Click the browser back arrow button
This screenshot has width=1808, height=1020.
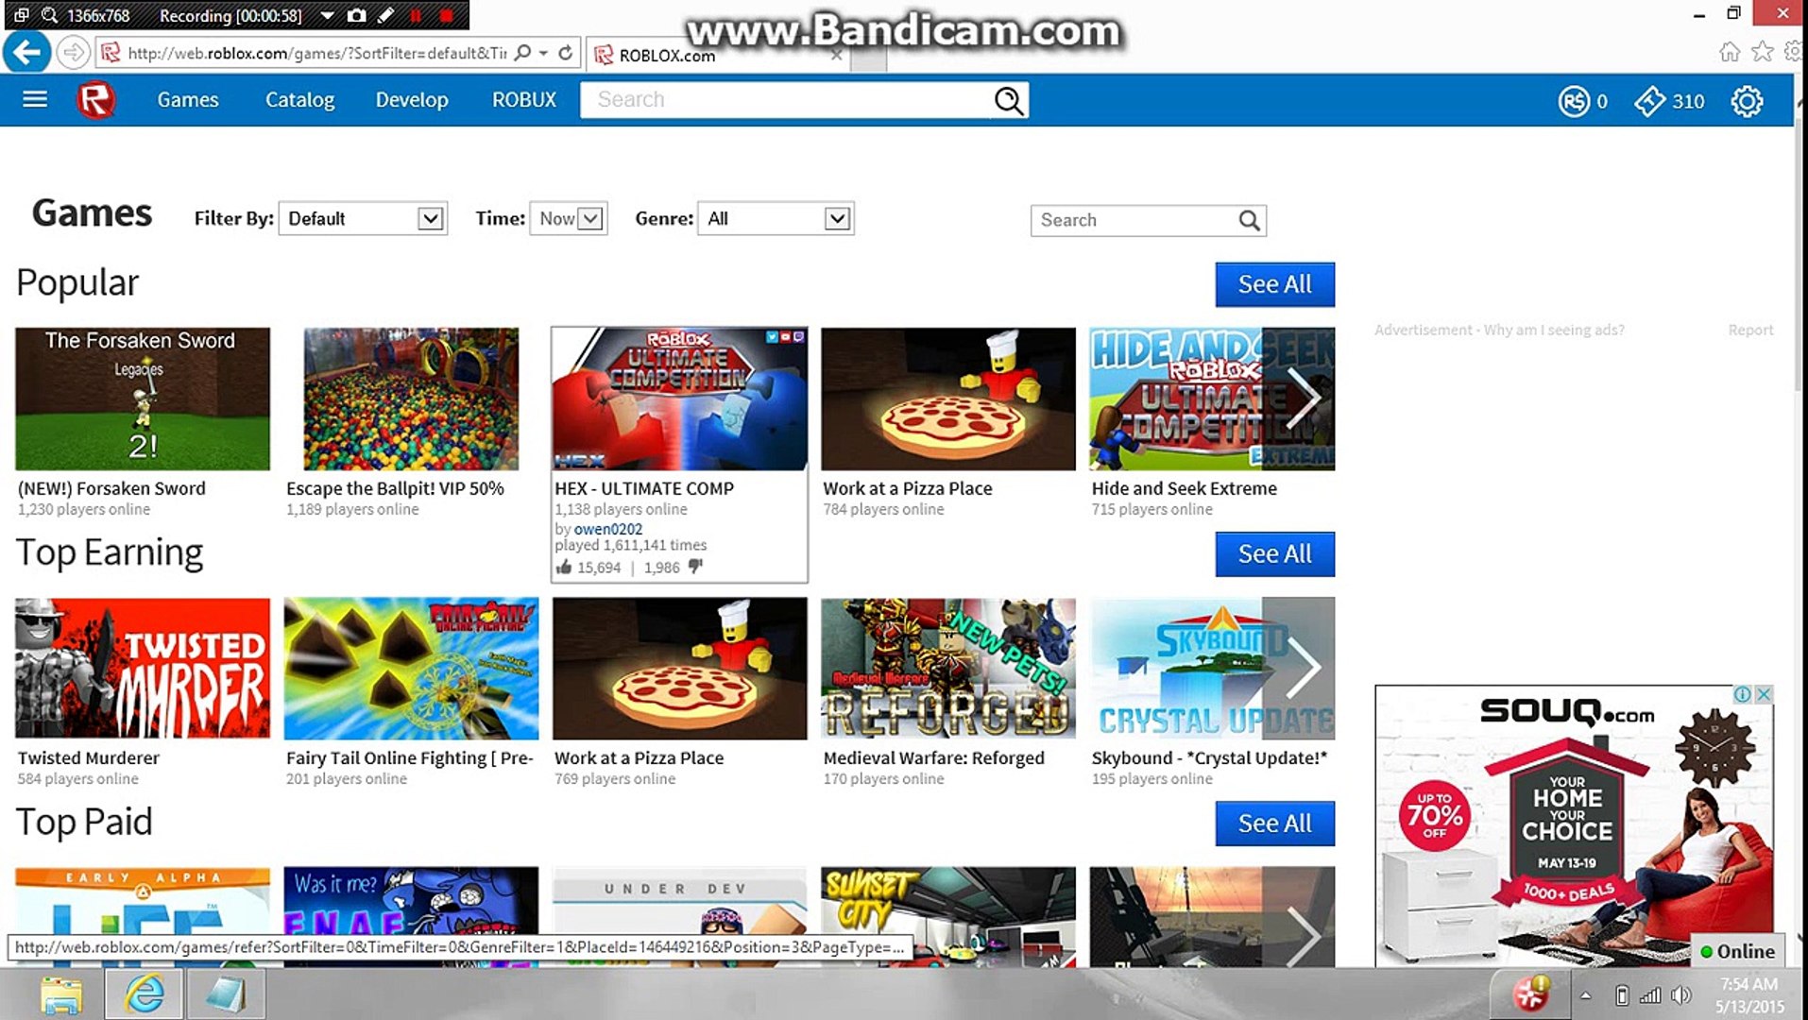click(x=26, y=52)
